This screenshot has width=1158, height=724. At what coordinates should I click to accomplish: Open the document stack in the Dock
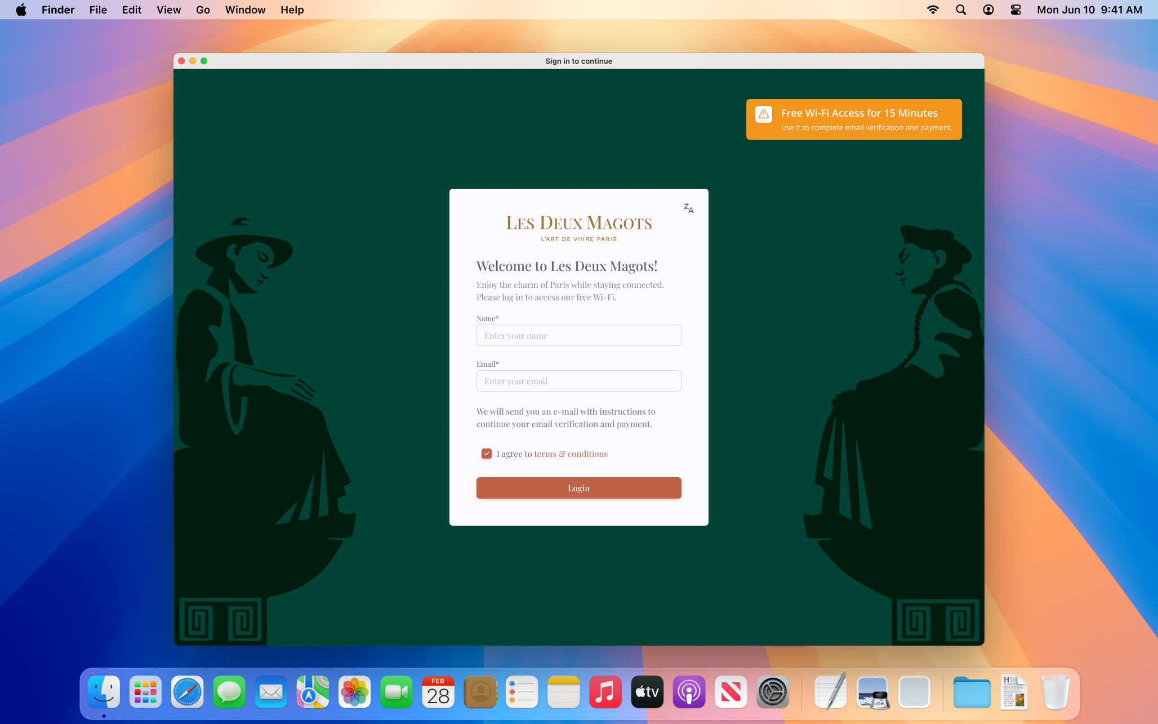click(x=1014, y=692)
